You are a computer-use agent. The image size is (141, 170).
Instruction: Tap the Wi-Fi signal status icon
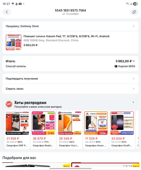pyautogui.click(x=127, y=4)
